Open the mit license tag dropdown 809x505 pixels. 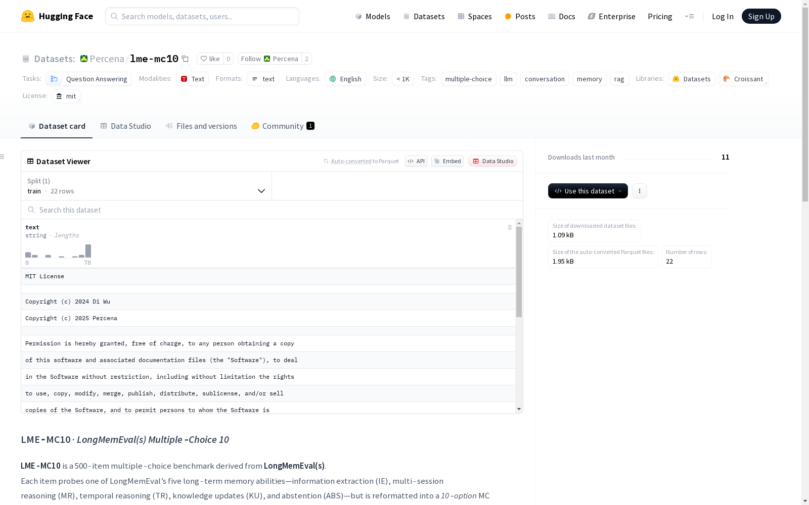click(x=66, y=96)
